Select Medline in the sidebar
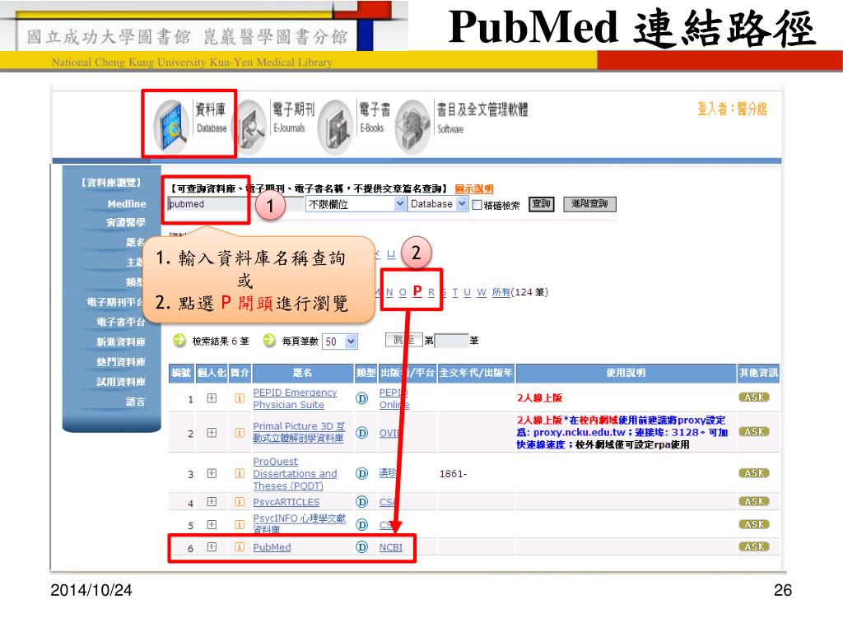 tap(127, 204)
